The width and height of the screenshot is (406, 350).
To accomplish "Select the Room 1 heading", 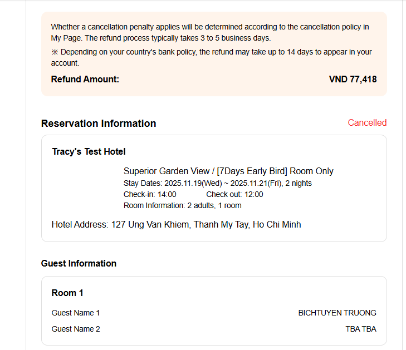I will click(67, 293).
